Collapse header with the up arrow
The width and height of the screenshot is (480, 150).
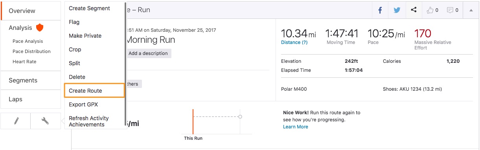(x=471, y=10)
